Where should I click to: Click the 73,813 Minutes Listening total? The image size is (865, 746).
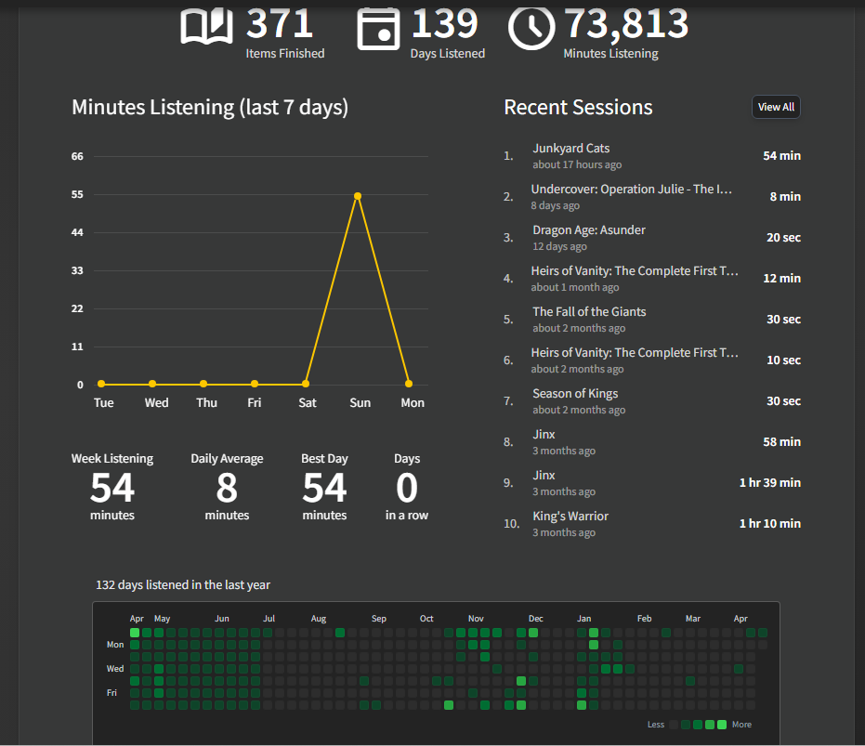[625, 25]
